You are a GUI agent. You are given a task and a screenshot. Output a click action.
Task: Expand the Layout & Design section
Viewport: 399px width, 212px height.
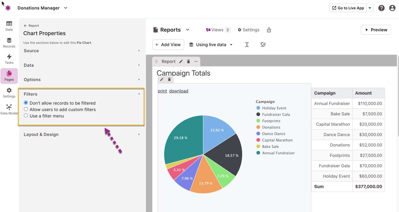(81, 134)
